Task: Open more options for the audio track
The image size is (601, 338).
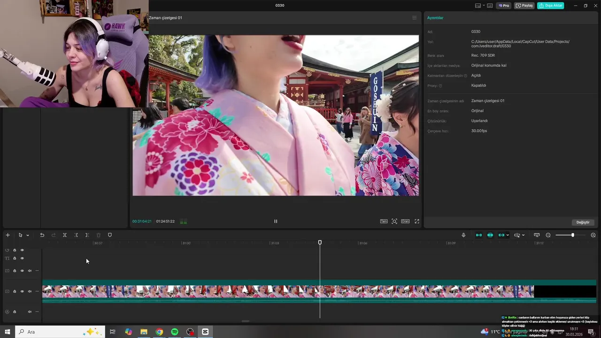Action: click(37, 312)
